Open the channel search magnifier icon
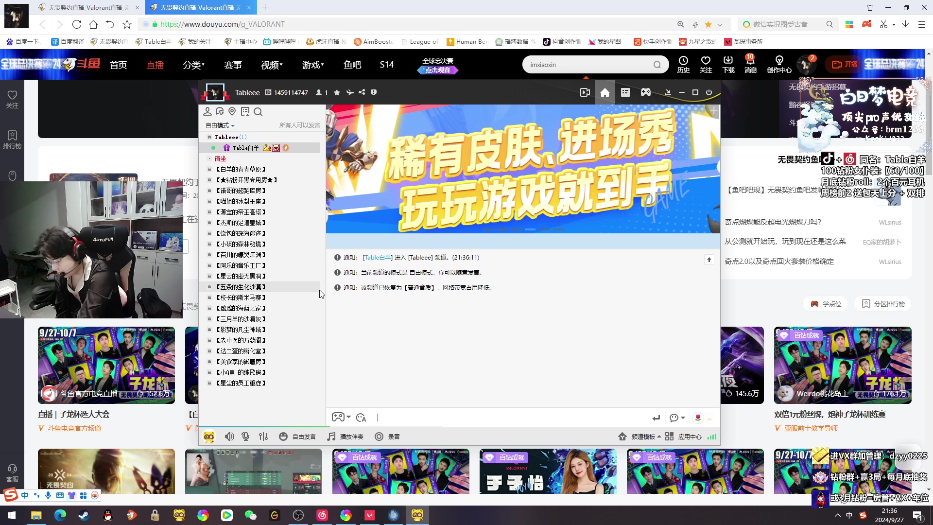The image size is (933, 525). click(x=258, y=112)
